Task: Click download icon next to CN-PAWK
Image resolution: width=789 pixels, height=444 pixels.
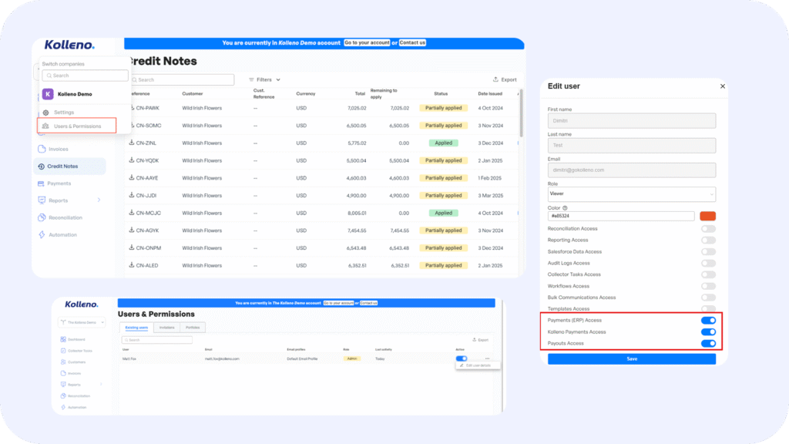Action: [132, 108]
